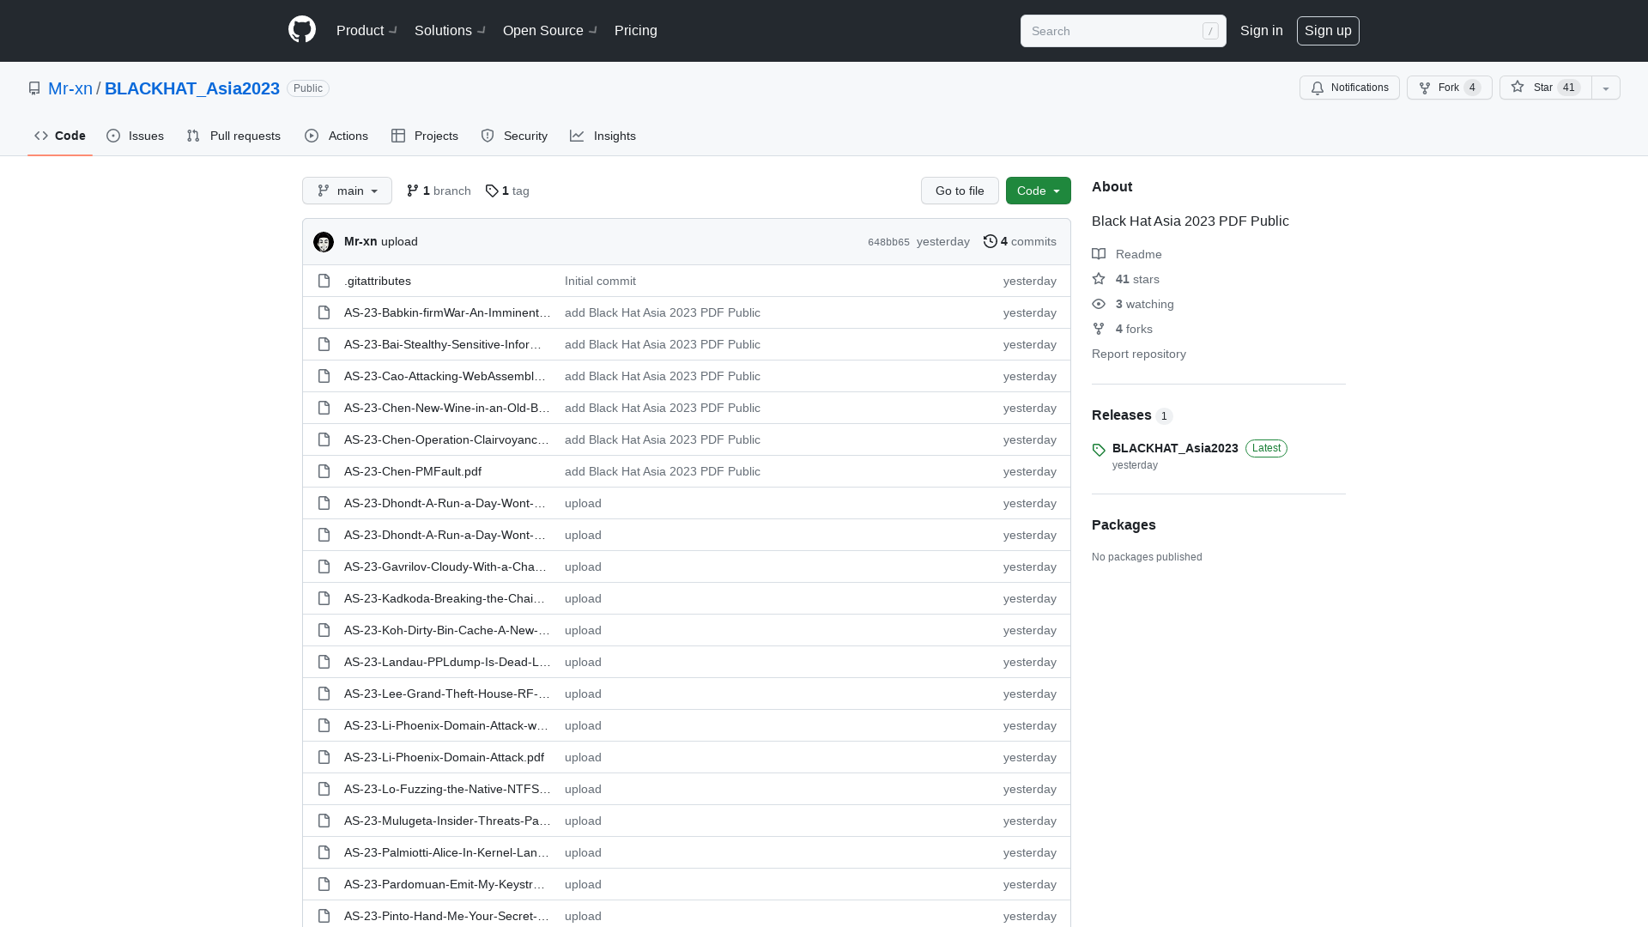Click file icon beside AS-23-Babkin-firmWar file
1648x927 pixels.
point(324,312)
